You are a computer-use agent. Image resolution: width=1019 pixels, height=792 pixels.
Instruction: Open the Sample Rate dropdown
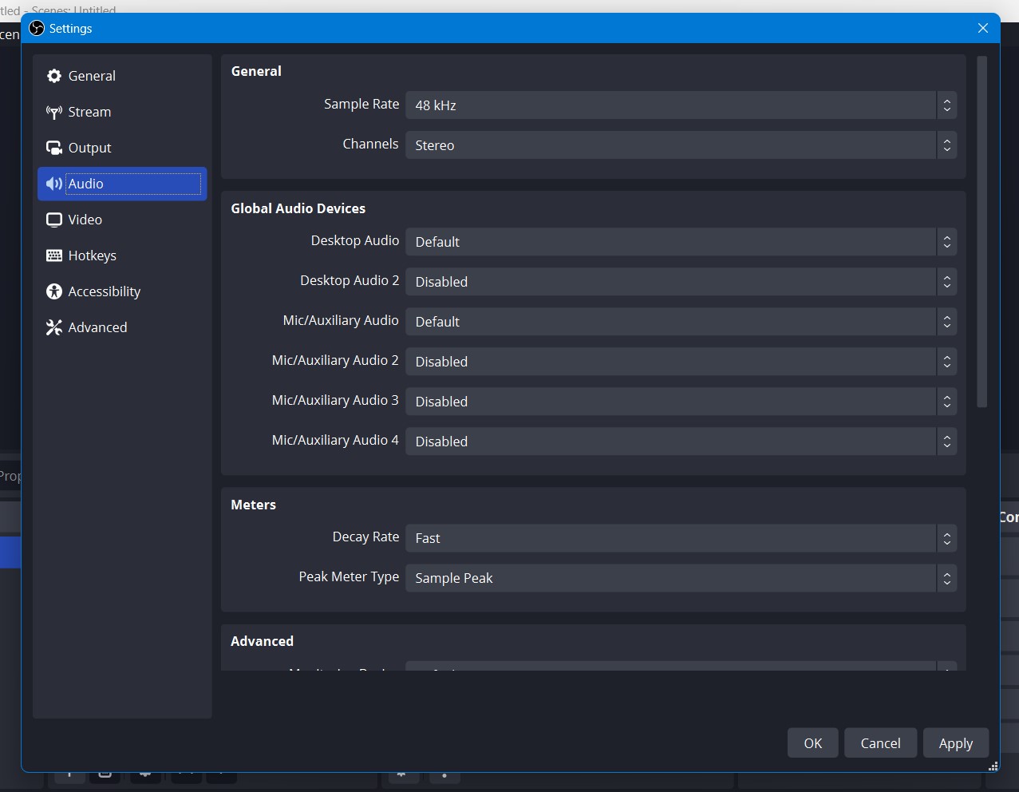pos(680,105)
